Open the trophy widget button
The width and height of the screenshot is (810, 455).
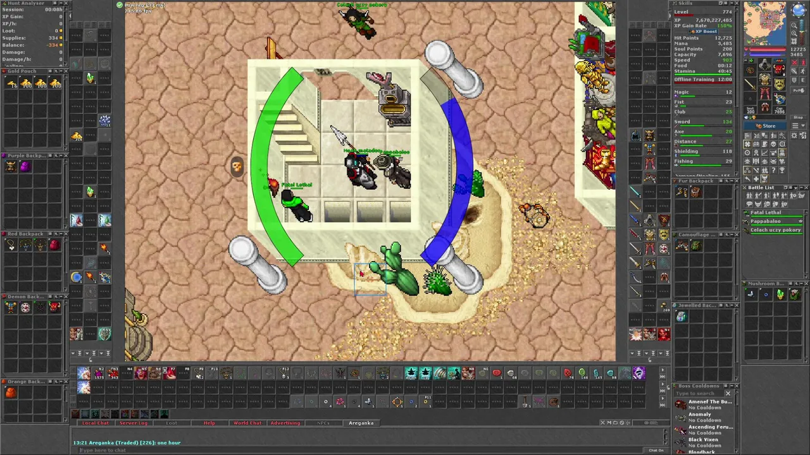782,170
